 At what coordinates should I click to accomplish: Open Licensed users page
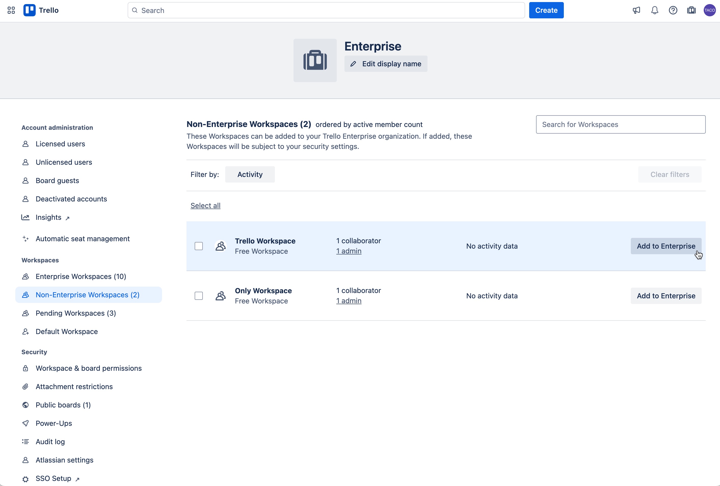pyautogui.click(x=60, y=144)
